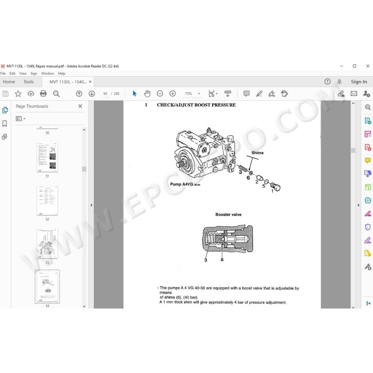The height and width of the screenshot is (373, 373).
Task: Click the share with others person icon
Action: [367, 94]
